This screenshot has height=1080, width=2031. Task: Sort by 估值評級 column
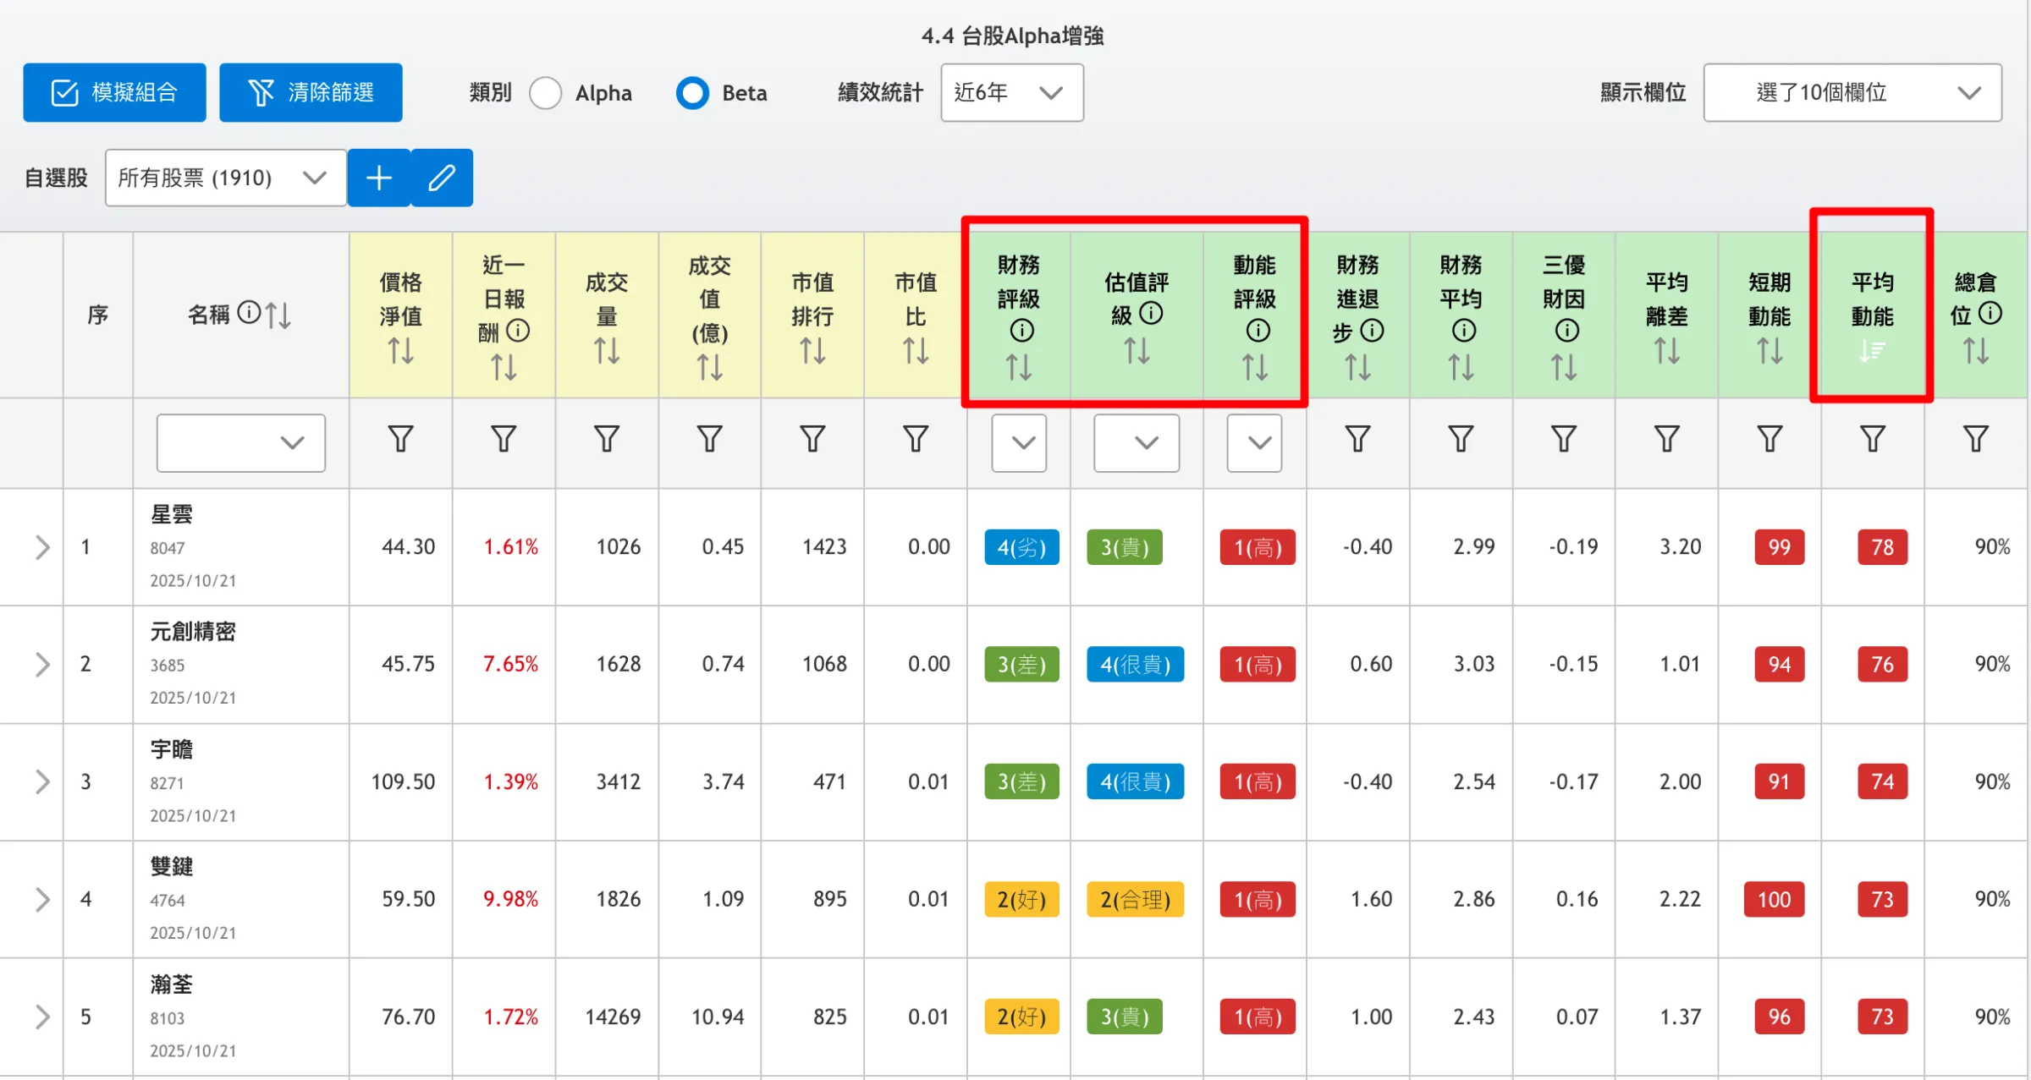(1137, 350)
